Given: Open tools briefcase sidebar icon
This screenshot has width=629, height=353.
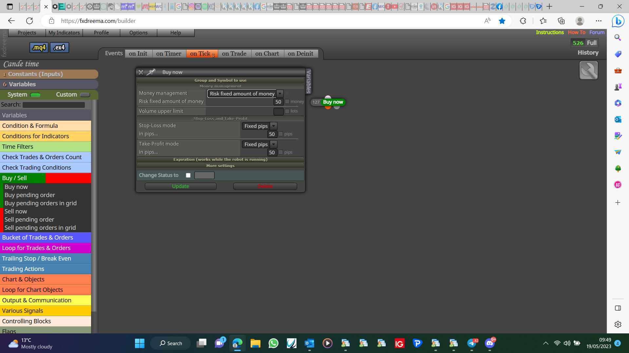Looking at the screenshot, I should [618, 70].
